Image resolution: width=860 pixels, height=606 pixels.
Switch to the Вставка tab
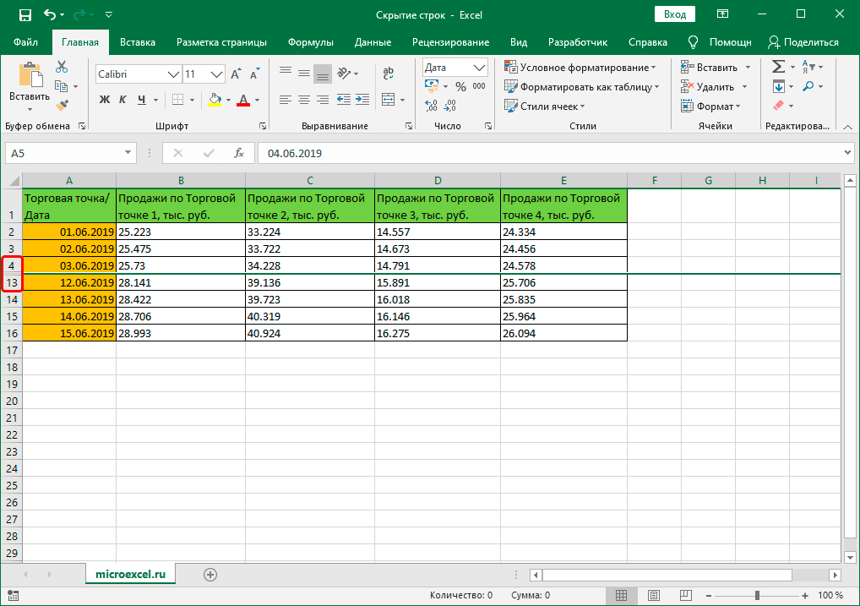click(137, 42)
